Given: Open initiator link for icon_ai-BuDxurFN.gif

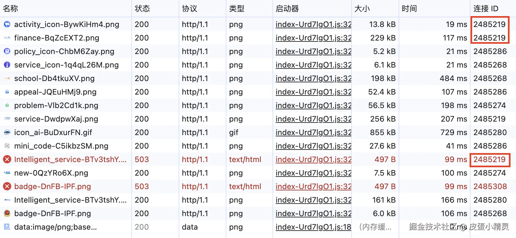Looking at the screenshot, I should [x=313, y=133].
